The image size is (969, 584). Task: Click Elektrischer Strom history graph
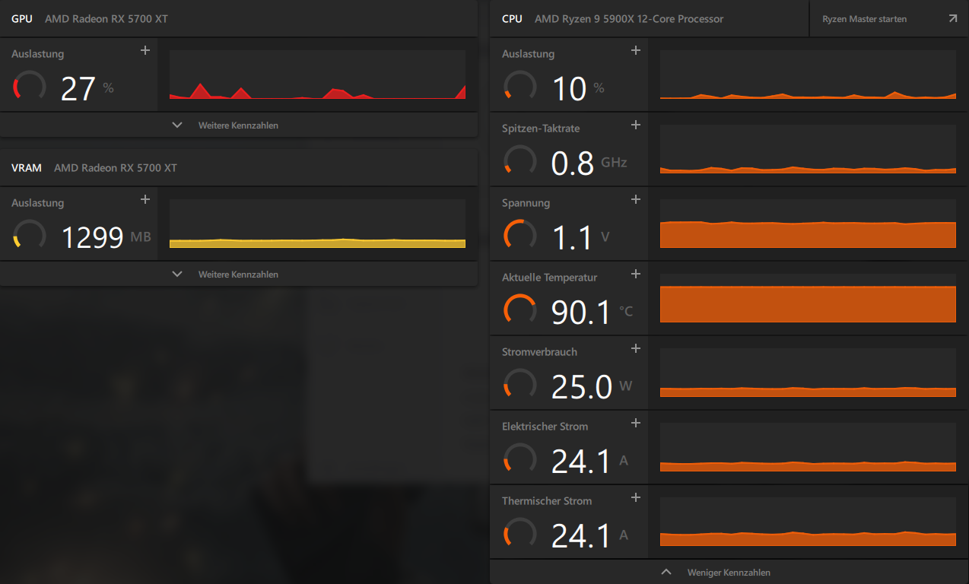coord(808,447)
